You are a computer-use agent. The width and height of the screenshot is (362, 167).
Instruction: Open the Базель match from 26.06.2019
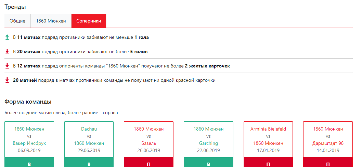[148, 139]
